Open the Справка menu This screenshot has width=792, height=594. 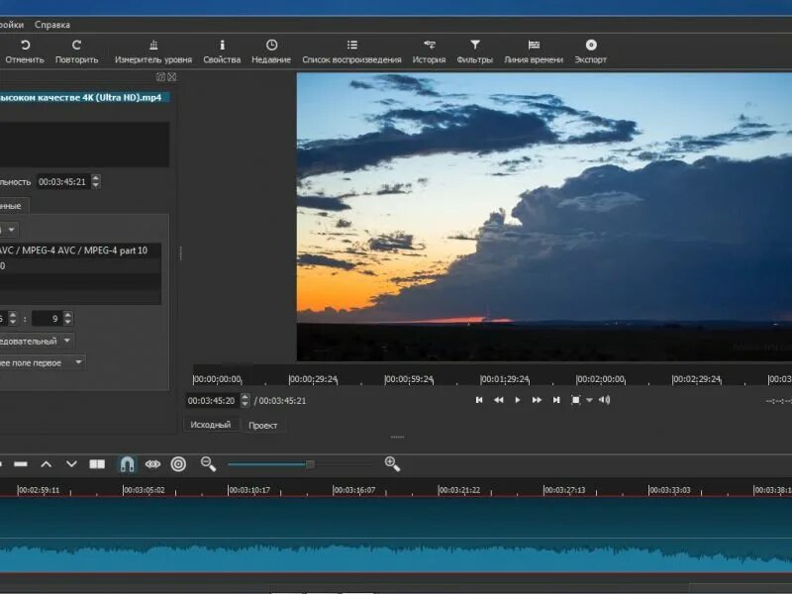coord(54,23)
